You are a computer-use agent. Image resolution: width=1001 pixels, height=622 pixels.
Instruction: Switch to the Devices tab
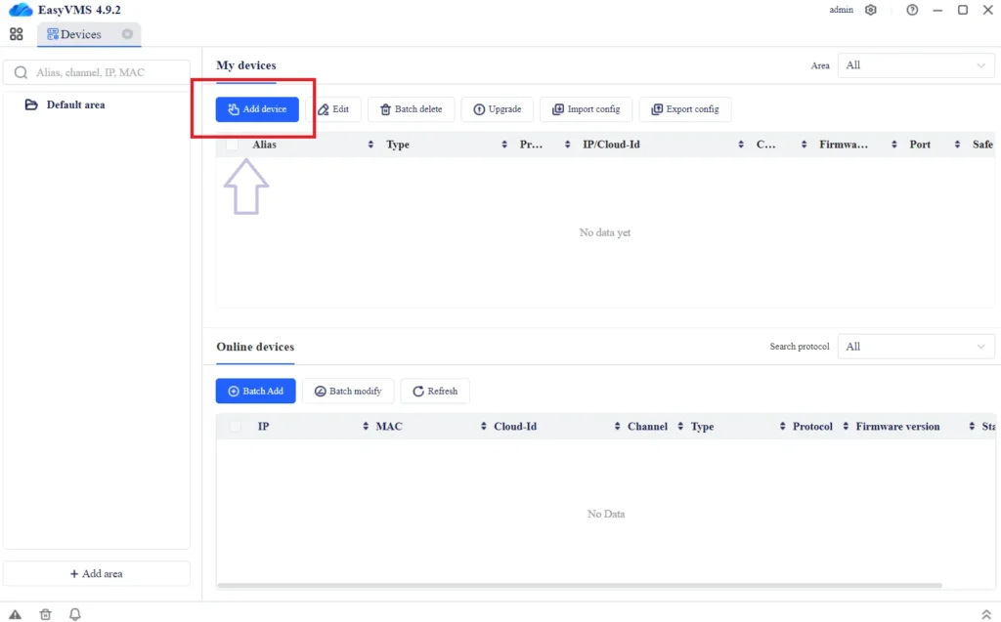80,34
